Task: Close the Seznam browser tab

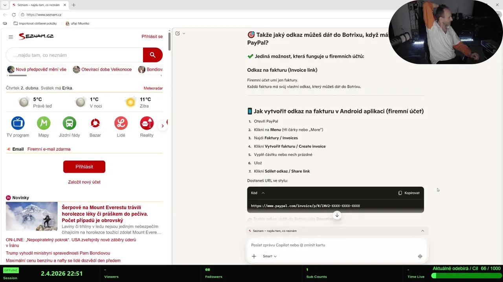Action: [x=65, y=5]
